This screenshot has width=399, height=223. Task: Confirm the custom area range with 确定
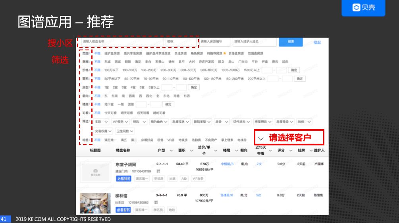click(300, 79)
